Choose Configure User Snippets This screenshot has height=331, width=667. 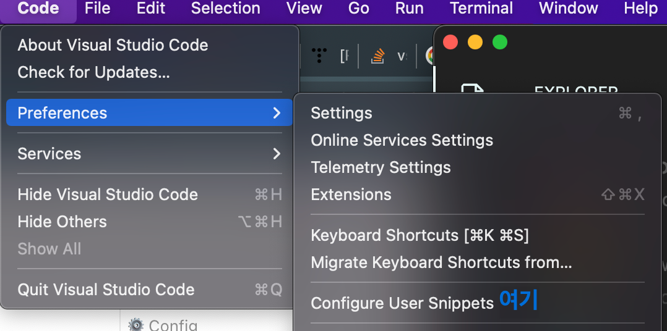pos(477,303)
